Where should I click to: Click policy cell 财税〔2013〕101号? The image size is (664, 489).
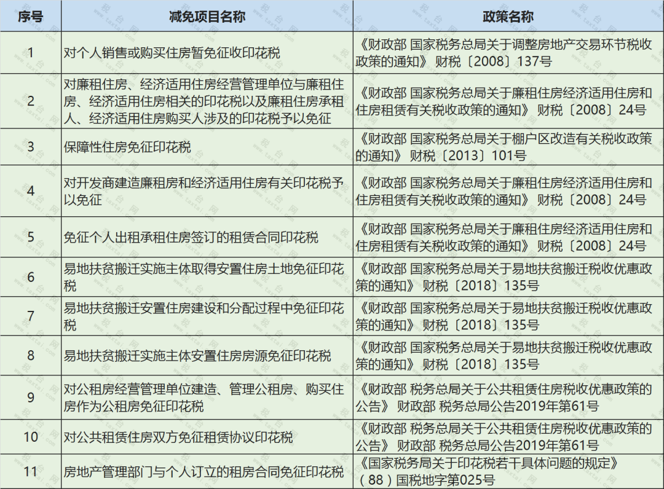click(x=508, y=147)
